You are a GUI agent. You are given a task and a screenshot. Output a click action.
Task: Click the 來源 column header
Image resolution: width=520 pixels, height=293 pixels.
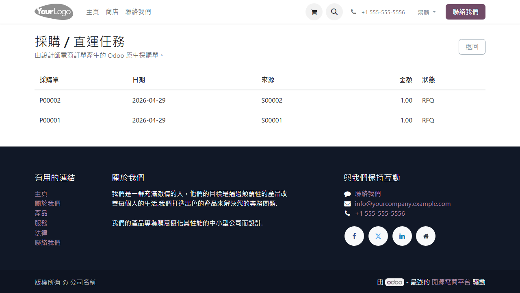click(268, 80)
